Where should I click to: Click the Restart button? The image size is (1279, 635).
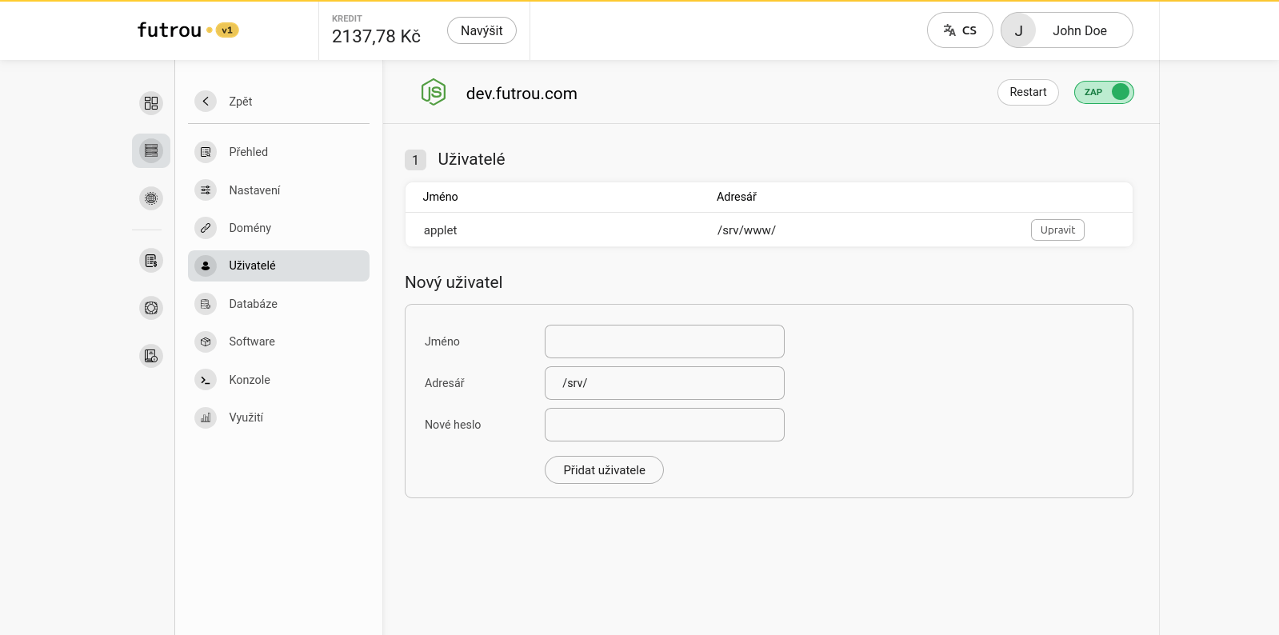click(1028, 92)
